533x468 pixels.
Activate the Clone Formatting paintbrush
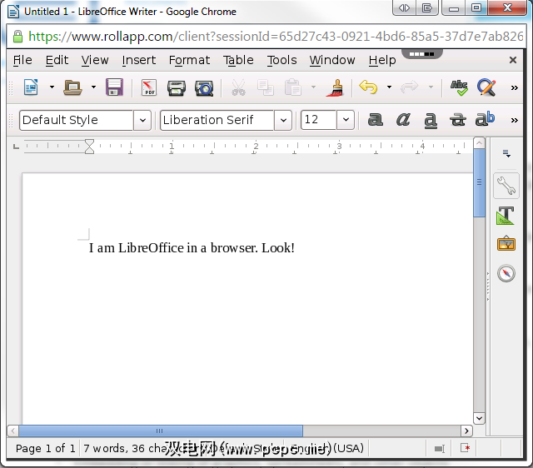pyautogui.click(x=335, y=88)
